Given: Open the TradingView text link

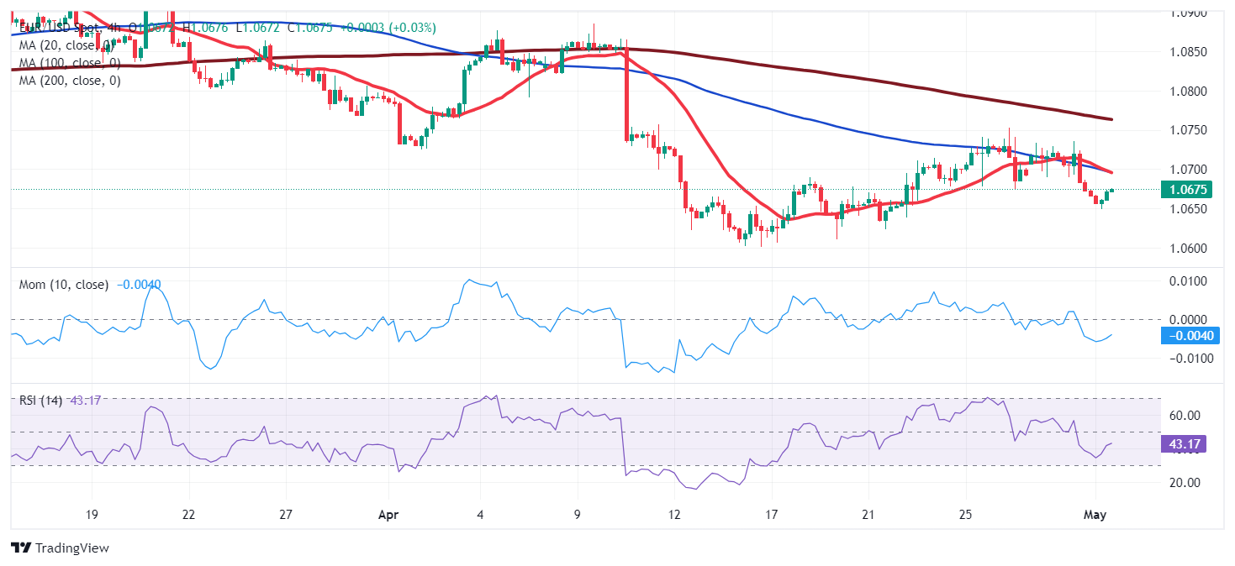Looking at the screenshot, I should tap(71, 548).
